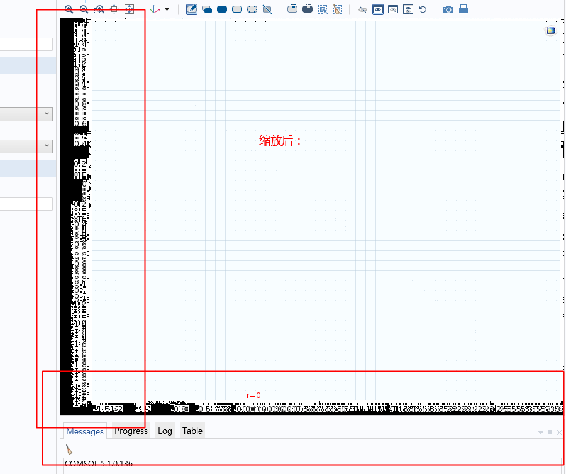Go to default view via axes icon
The width and height of the screenshot is (566, 474).
pyautogui.click(x=155, y=9)
